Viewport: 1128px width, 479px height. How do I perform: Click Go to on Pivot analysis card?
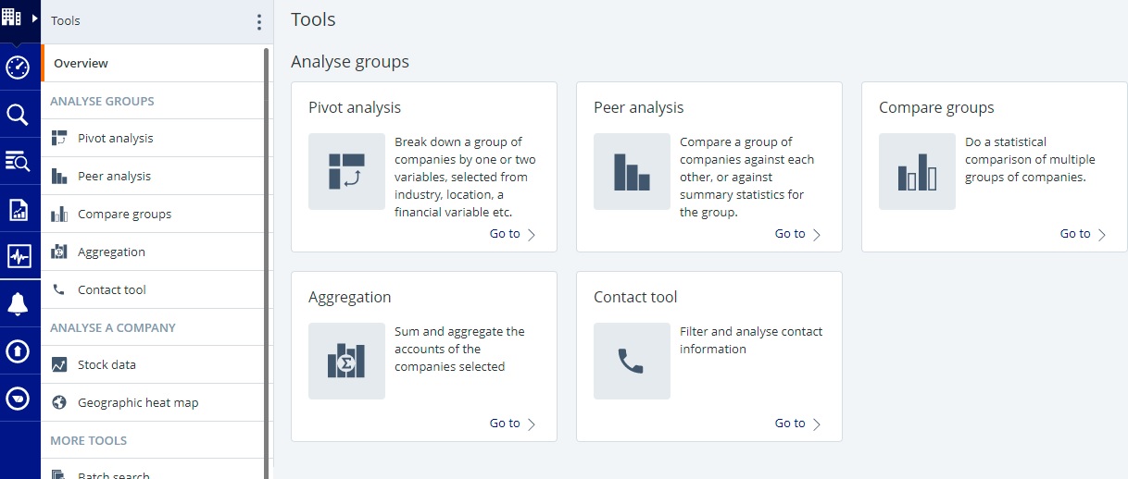click(x=512, y=234)
